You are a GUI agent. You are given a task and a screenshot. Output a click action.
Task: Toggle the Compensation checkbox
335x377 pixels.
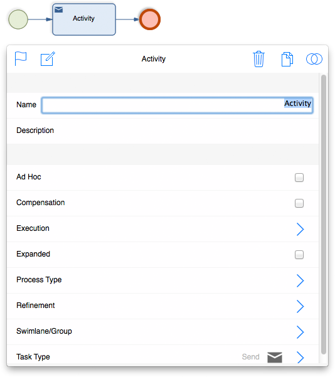tap(299, 203)
